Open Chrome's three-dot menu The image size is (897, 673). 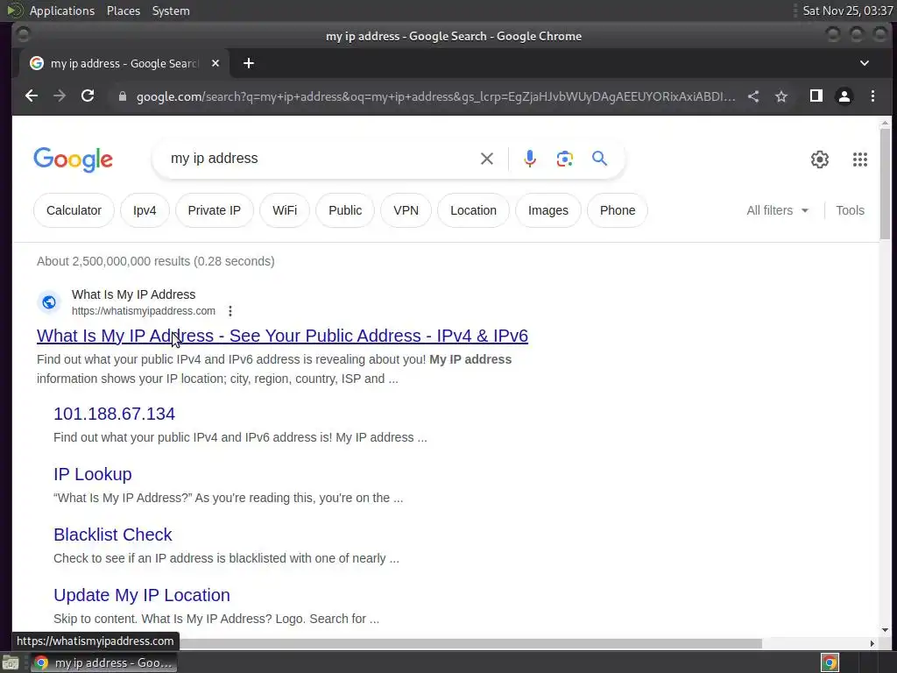[873, 96]
